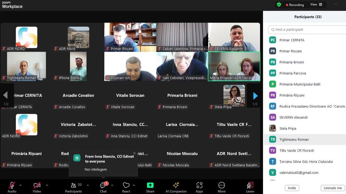The height and width of the screenshot is (194, 346).
Task: Open the Chat panel
Action: [x=103, y=187]
